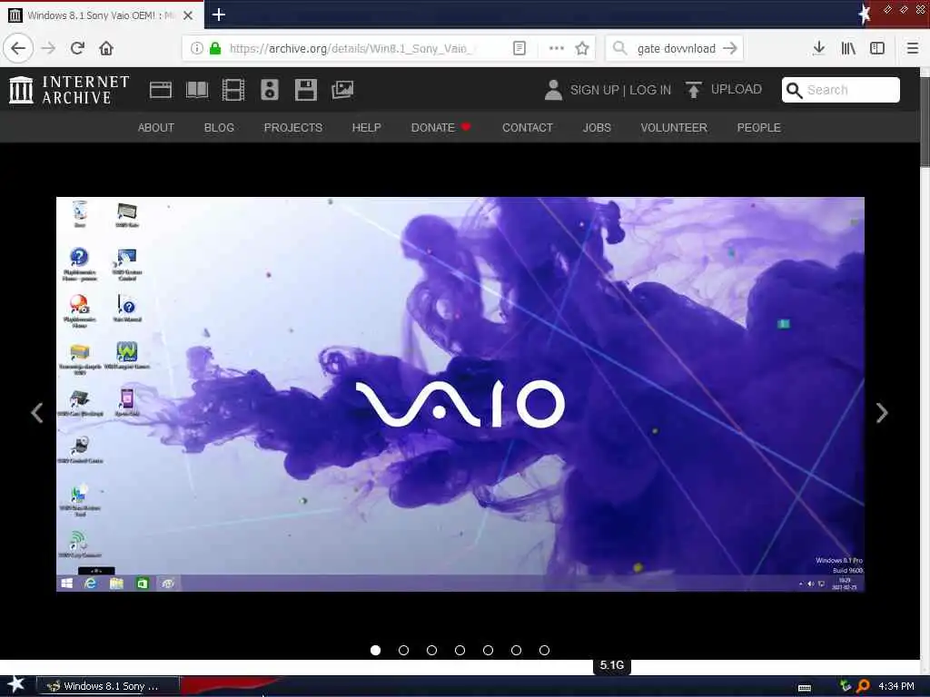Viewport: 930px width, 697px height.
Task: Open page actions three-dot menu
Action: [557, 48]
